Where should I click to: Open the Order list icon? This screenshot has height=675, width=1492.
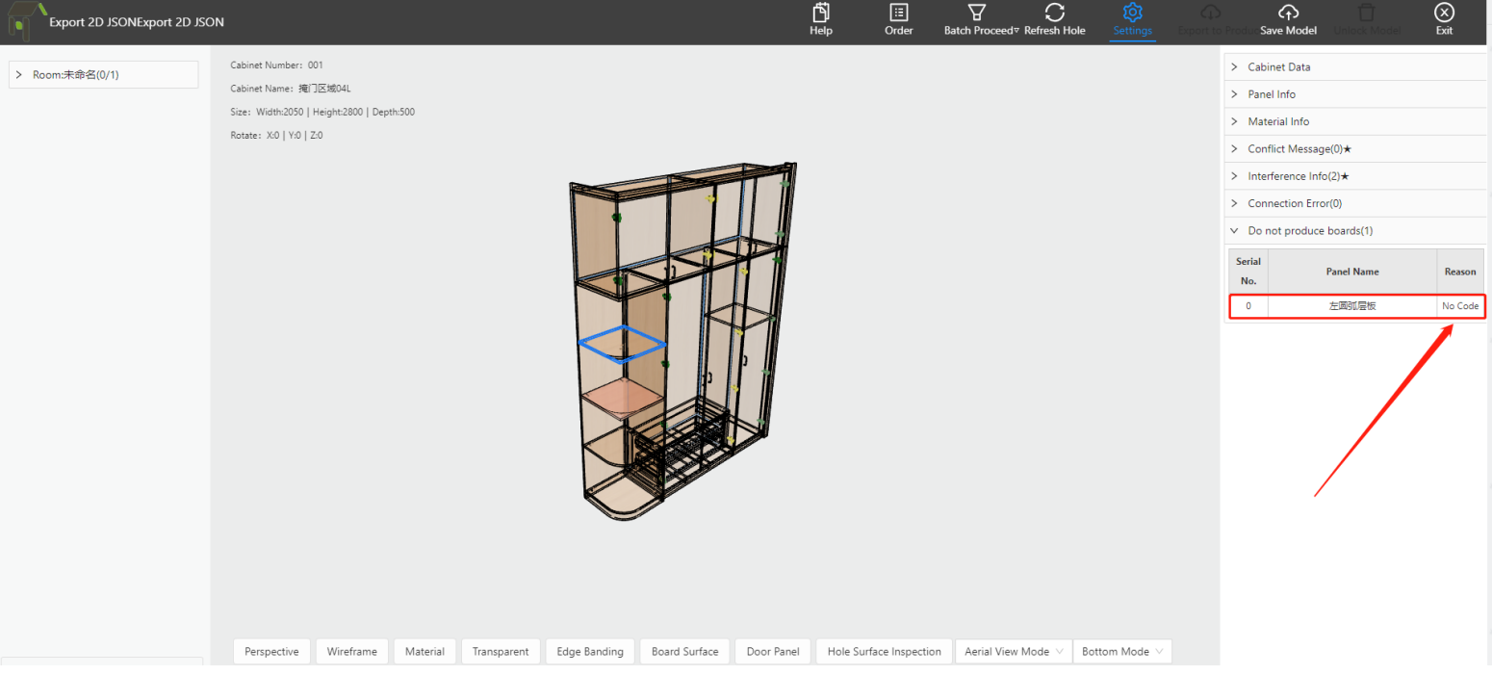click(898, 13)
